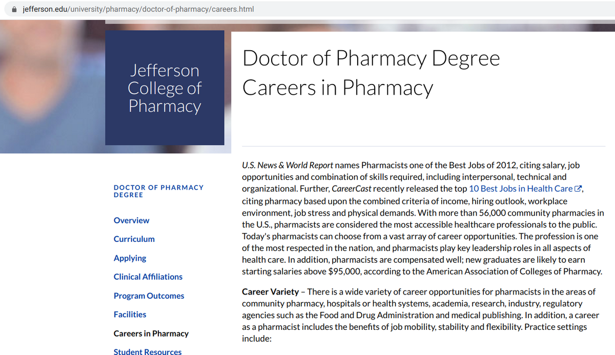Go to the Overview page
The image size is (615, 355).
click(132, 220)
